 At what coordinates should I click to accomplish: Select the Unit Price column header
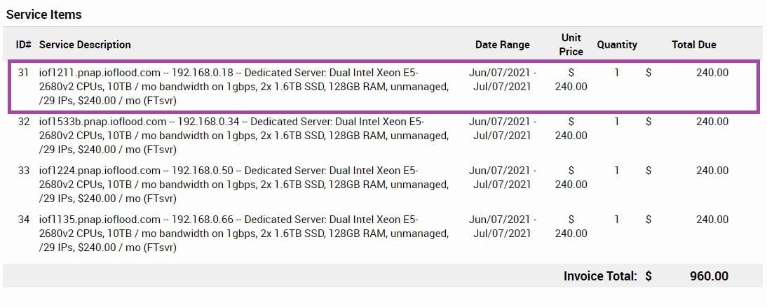click(571, 44)
